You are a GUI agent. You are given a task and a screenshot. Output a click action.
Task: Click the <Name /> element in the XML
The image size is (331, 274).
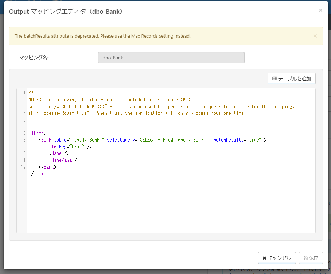pyautogui.click(x=59, y=153)
